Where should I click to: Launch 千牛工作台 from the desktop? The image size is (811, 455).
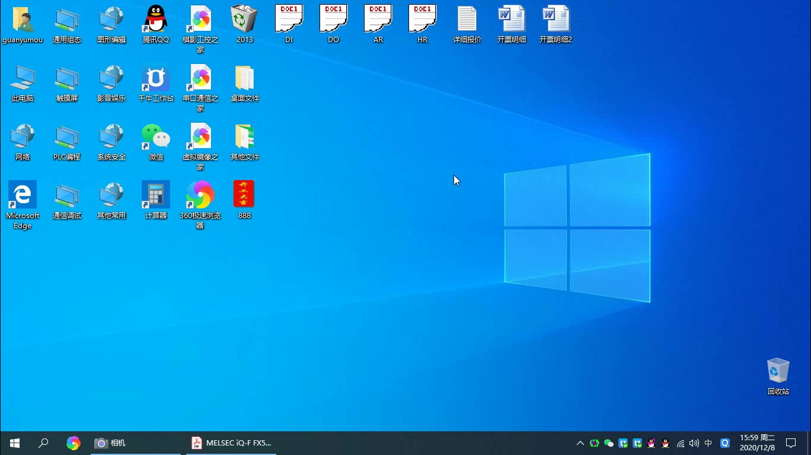(x=156, y=84)
